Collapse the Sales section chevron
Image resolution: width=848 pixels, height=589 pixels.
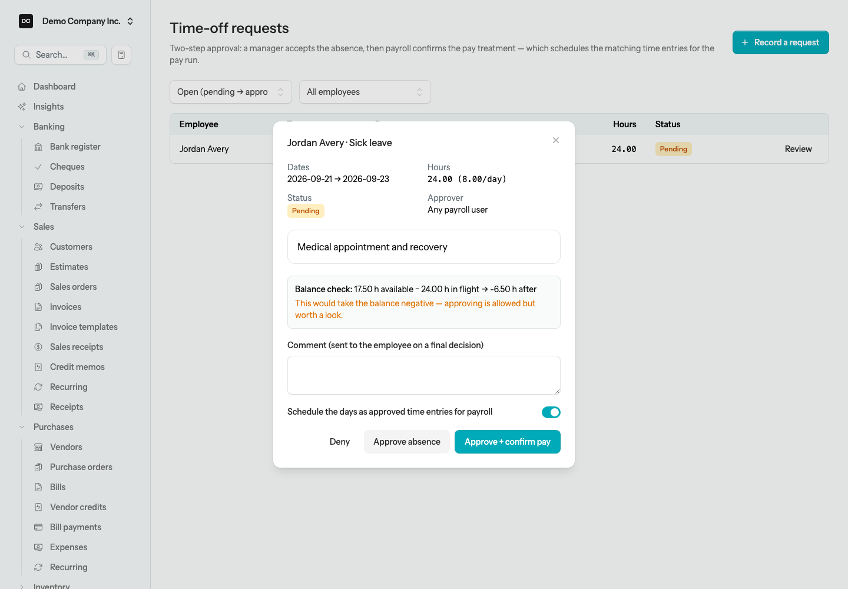pyautogui.click(x=22, y=227)
